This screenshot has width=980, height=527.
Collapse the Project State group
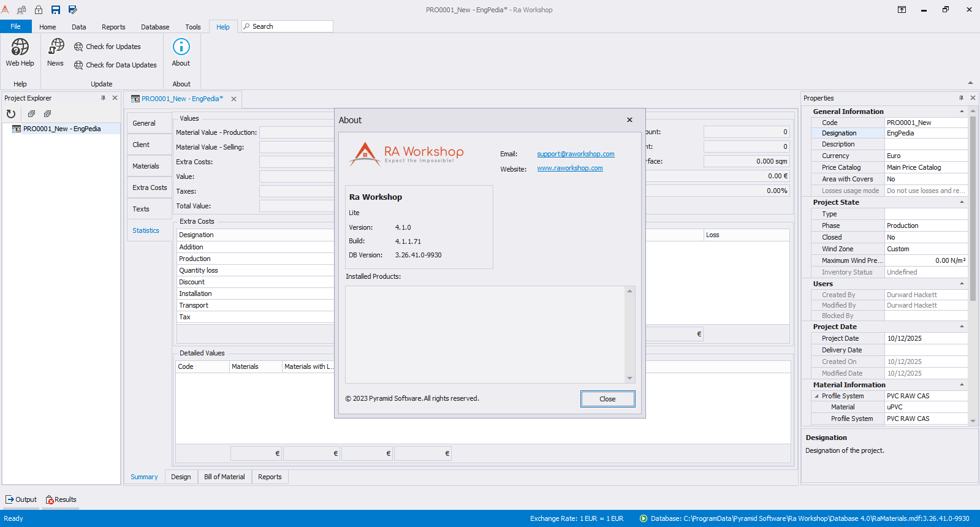coord(962,202)
